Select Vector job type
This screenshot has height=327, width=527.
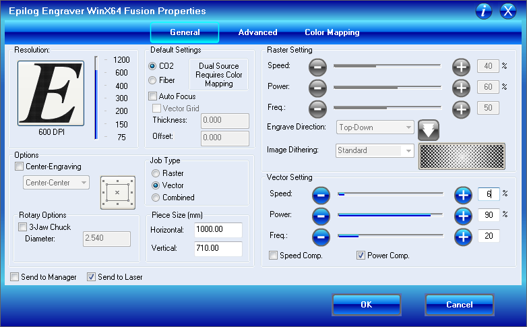(155, 185)
